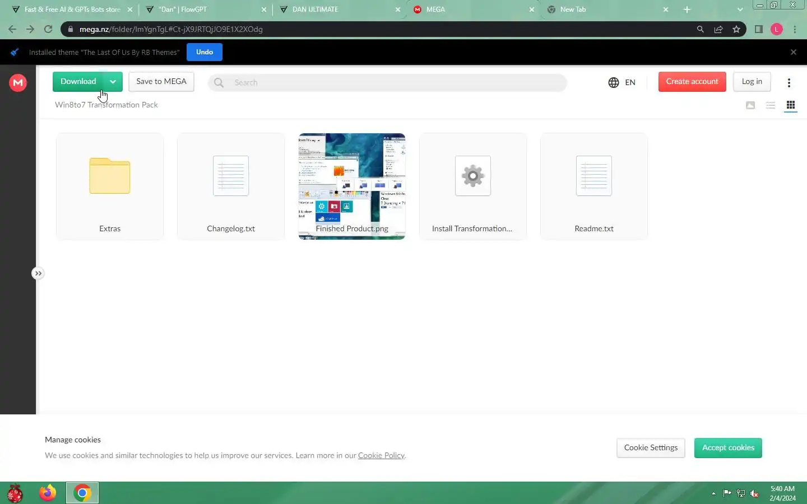
Task: Click the Cookie Policy link
Action: (x=381, y=455)
